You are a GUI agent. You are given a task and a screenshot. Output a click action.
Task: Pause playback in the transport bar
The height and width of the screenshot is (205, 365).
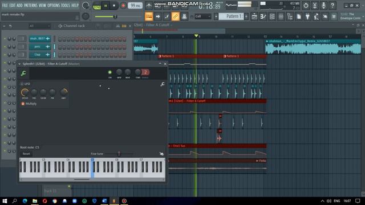(106, 6)
